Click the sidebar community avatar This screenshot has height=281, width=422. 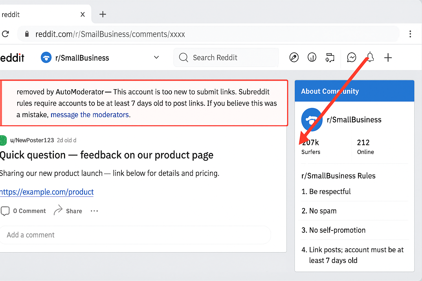tap(312, 120)
